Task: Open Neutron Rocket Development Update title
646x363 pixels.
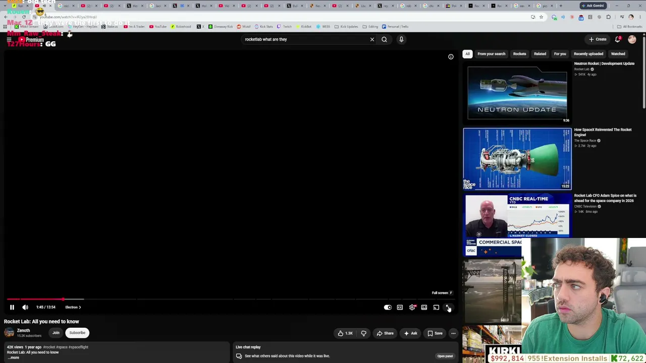Action: 604,64
